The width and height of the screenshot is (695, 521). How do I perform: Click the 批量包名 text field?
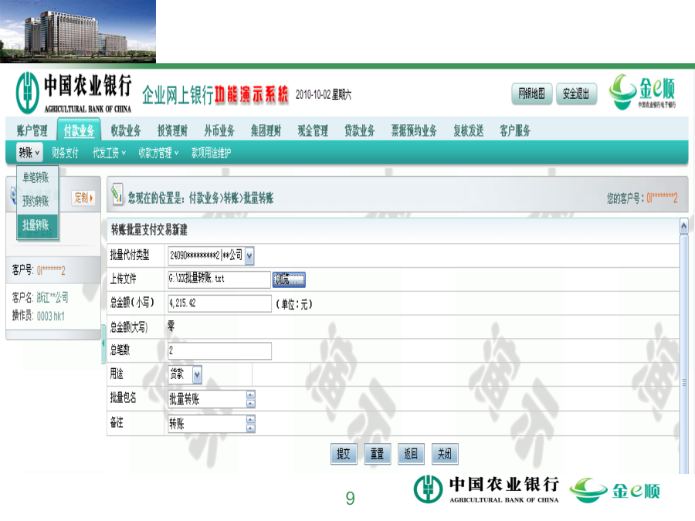[x=207, y=399]
